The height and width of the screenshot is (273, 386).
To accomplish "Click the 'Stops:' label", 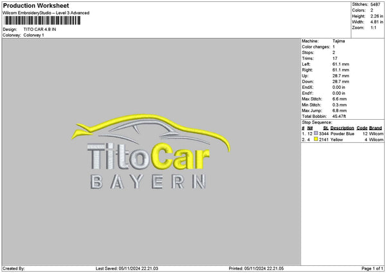I will pyautogui.click(x=308, y=53).
